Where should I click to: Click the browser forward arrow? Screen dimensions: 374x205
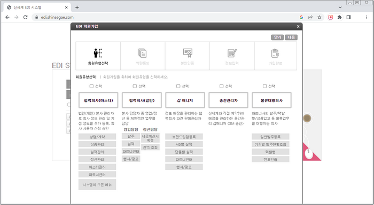point(16,17)
